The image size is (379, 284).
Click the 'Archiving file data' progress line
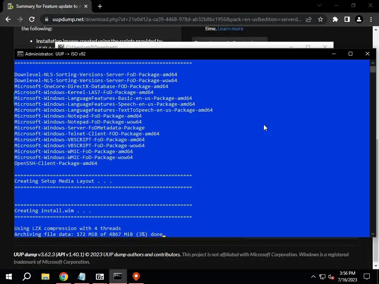[88, 234]
